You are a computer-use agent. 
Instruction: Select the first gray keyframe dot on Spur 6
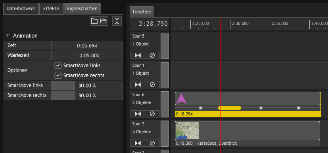[x=201, y=108]
